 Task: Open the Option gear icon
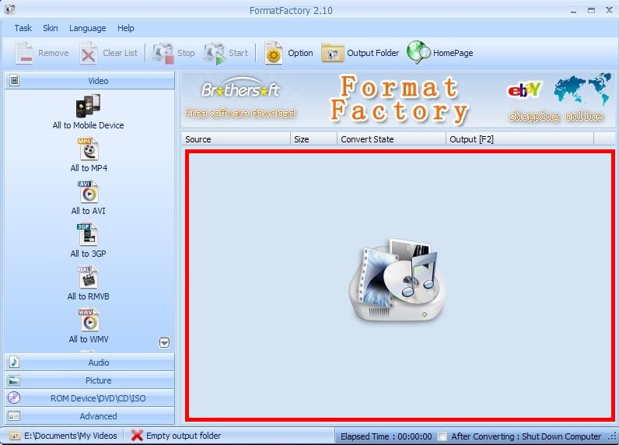point(273,53)
